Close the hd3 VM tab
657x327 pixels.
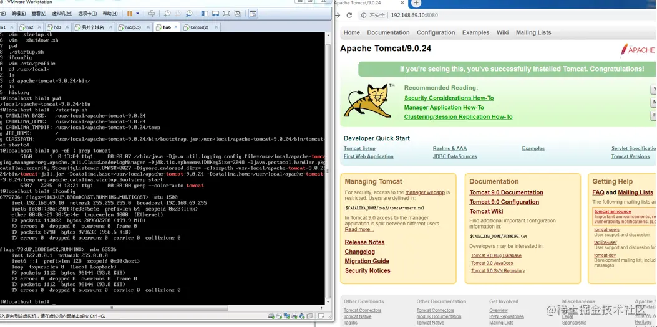(x=67, y=27)
